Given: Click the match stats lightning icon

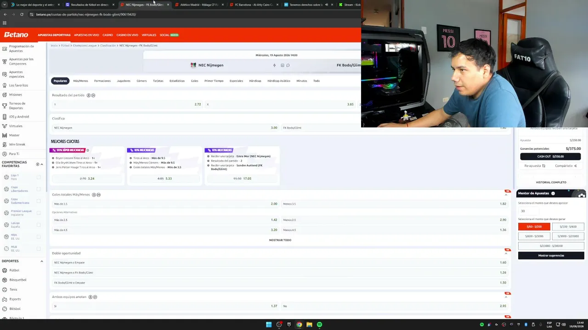Looking at the screenshot, I should click(x=275, y=65).
